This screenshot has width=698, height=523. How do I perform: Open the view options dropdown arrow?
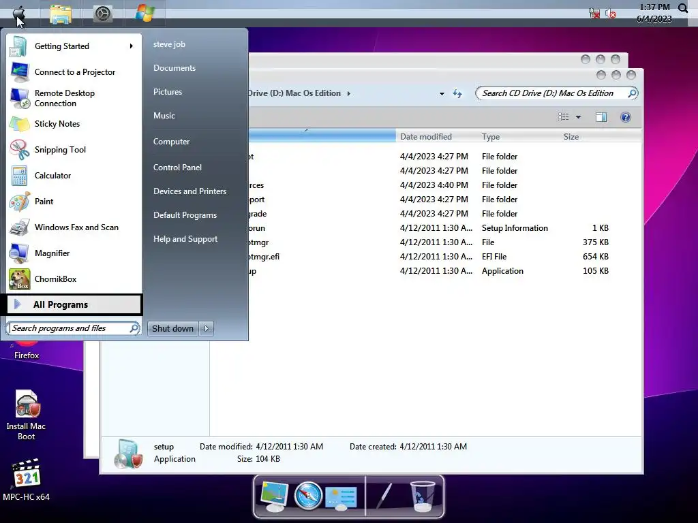coord(578,117)
